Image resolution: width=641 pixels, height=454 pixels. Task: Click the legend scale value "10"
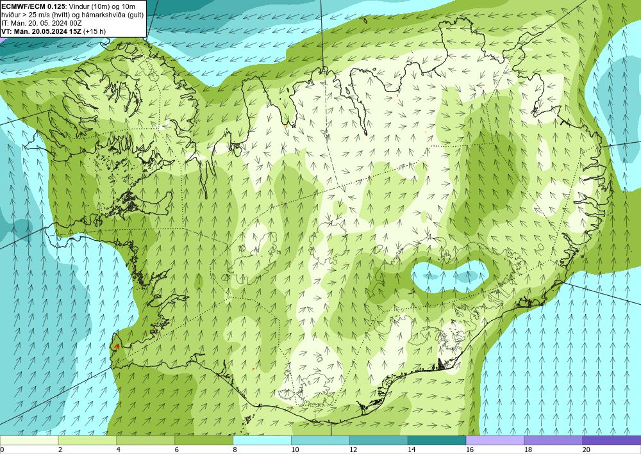[295, 450]
